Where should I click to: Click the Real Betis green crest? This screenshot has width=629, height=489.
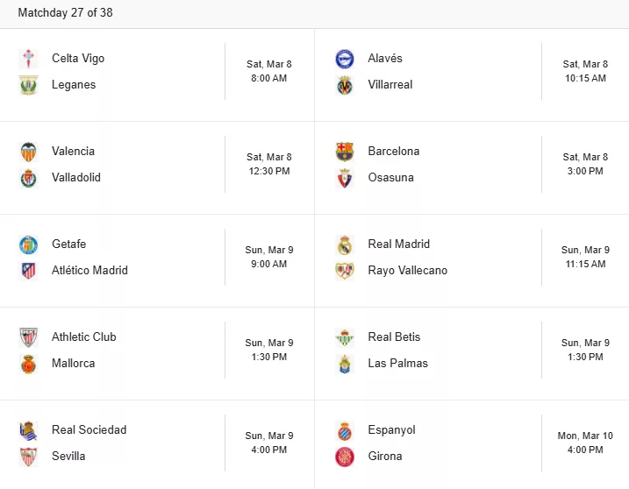tap(345, 337)
